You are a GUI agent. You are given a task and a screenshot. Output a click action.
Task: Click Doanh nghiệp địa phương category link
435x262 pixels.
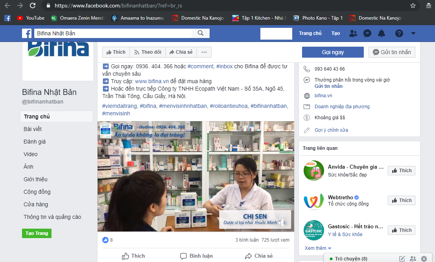[342, 107]
